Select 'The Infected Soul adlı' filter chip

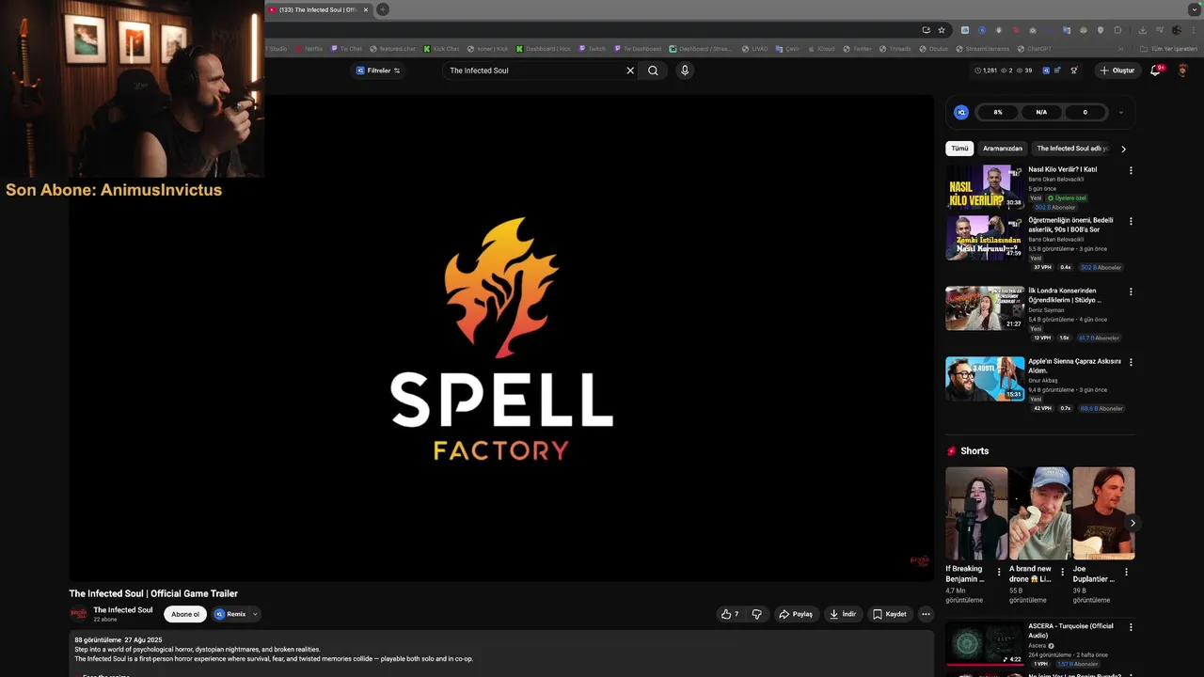pyautogui.click(x=1072, y=149)
